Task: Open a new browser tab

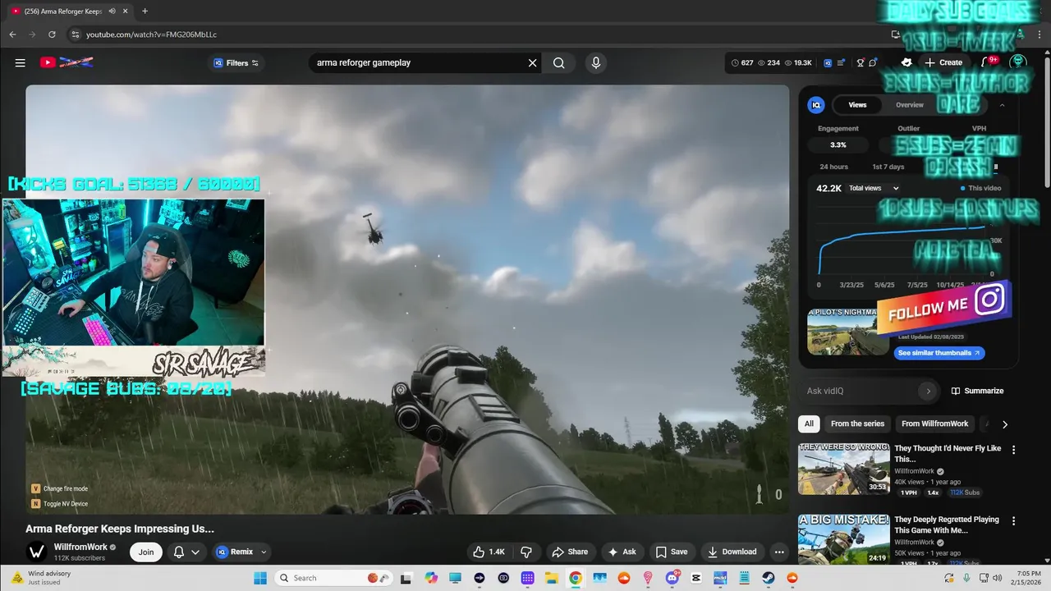Action: [x=145, y=11]
